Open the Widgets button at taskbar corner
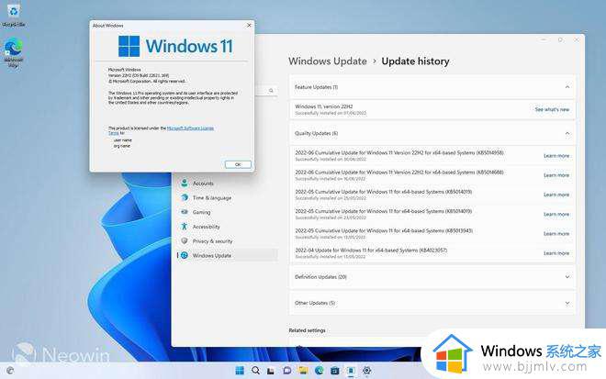Screen dimensions: 606x379 (10, 371)
